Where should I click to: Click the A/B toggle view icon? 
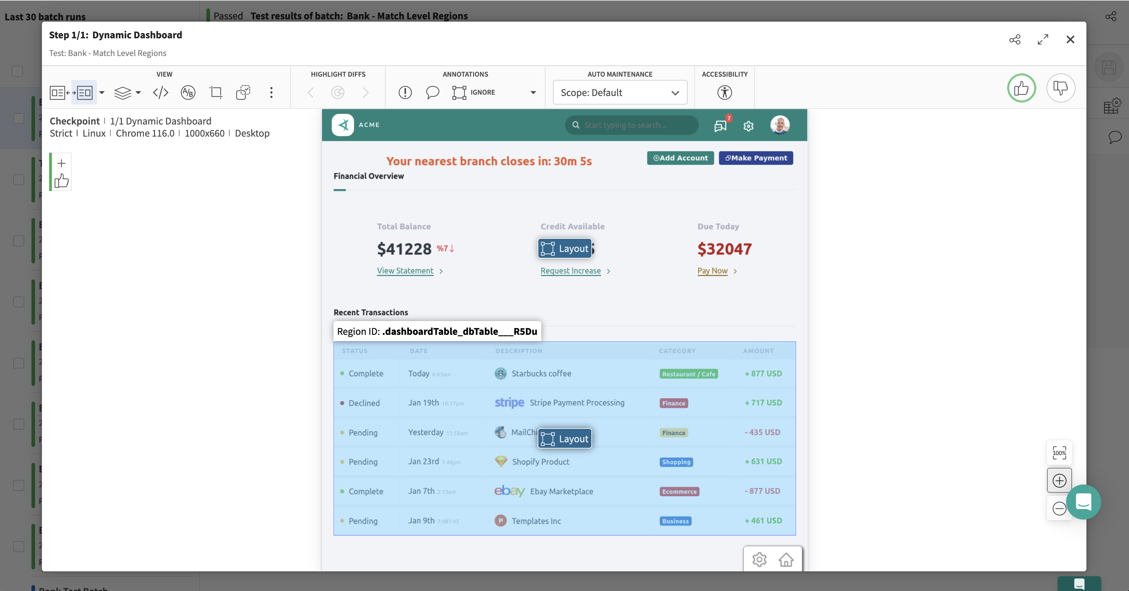pyautogui.click(x=188, y=92)
